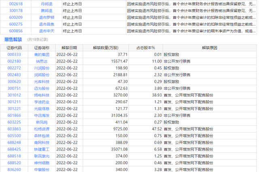Open stock code link 600209
This screenshot has height=172, width=259.
click(16, 17)
